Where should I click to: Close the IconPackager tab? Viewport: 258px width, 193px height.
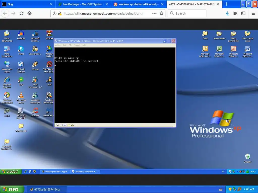[107, 4]
